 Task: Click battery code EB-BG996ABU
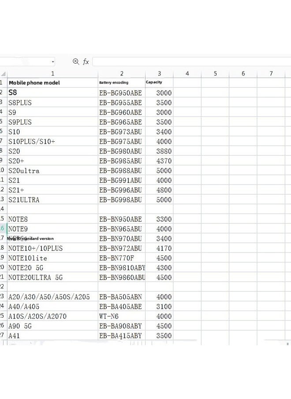point(122,190)
